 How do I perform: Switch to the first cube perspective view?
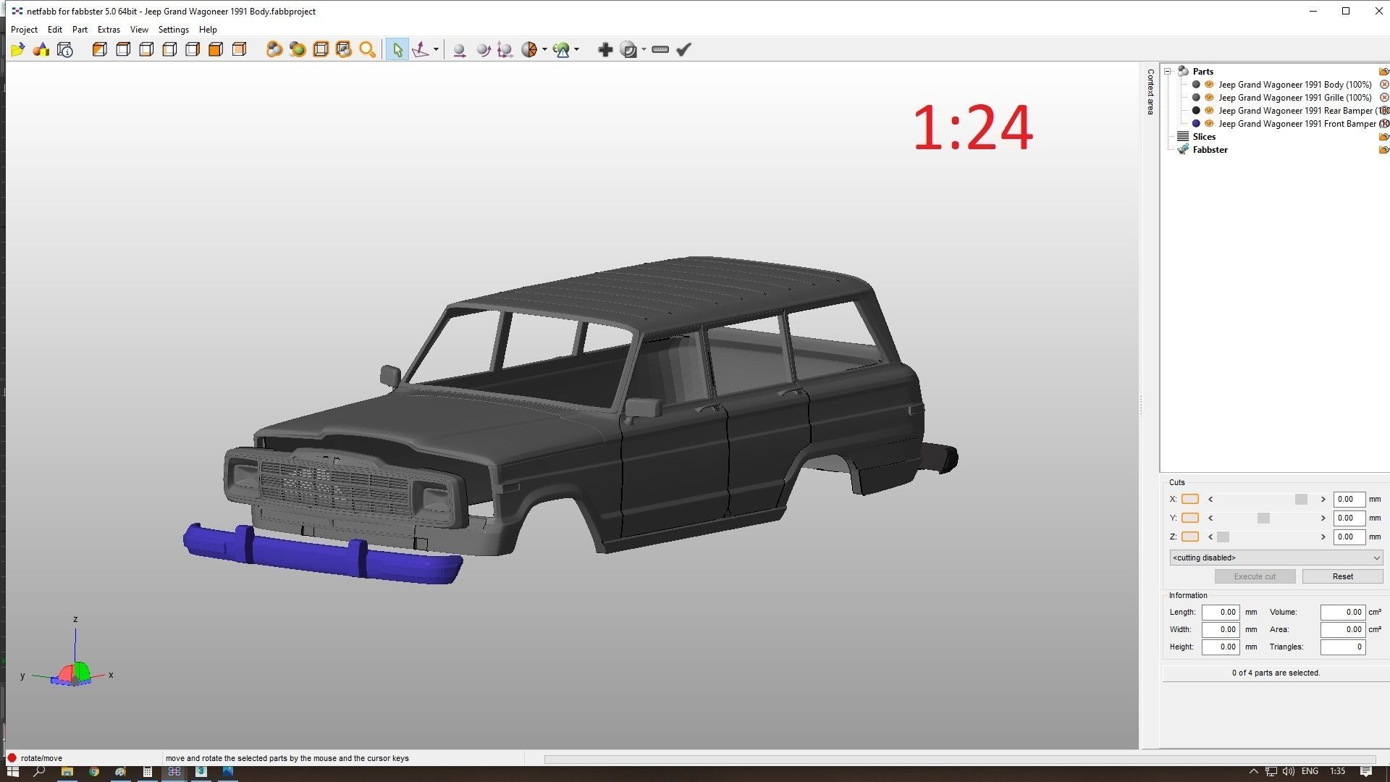tap(100, 49)
